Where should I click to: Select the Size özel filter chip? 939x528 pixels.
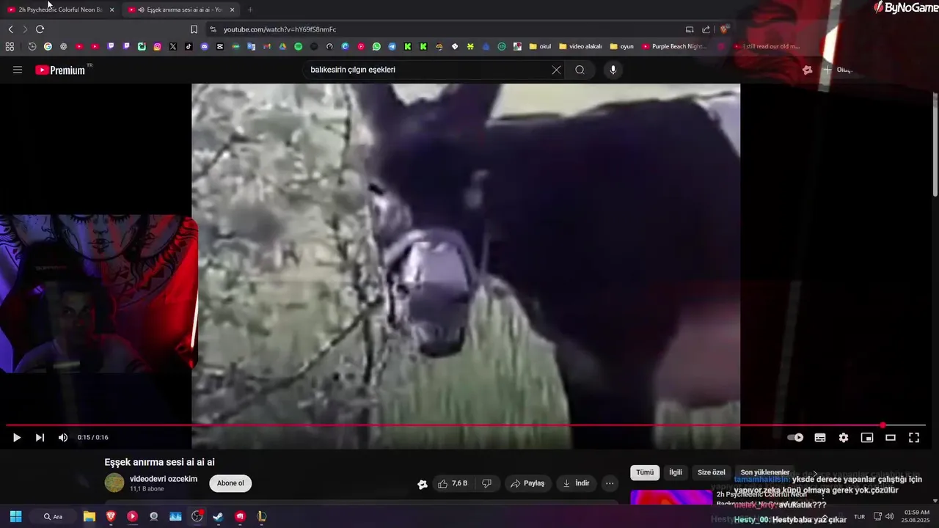pos(711,473)
